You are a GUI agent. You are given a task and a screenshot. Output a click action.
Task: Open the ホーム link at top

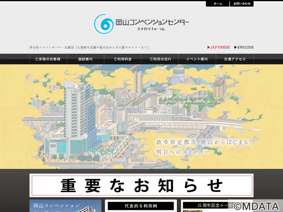point(218,4)
